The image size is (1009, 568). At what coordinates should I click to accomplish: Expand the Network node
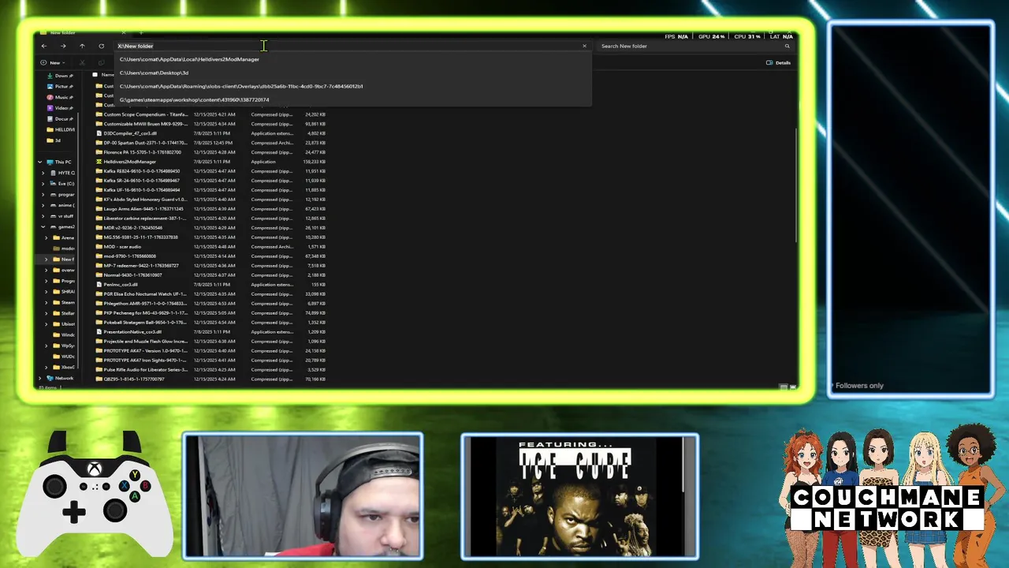(40, 378)
